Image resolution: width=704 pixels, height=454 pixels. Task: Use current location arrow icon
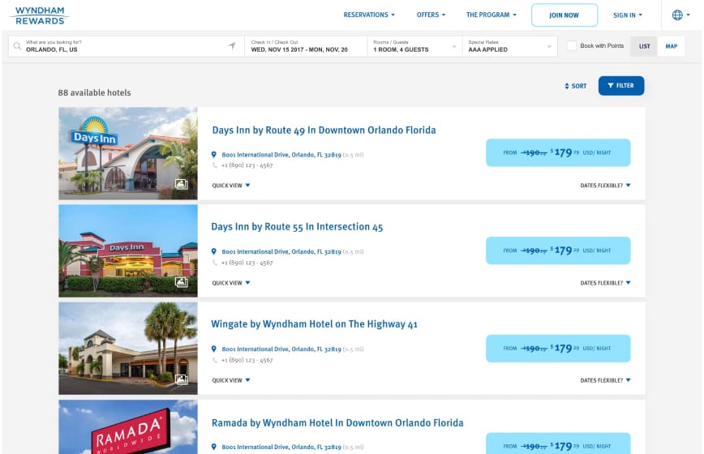[x=232, y=46]
